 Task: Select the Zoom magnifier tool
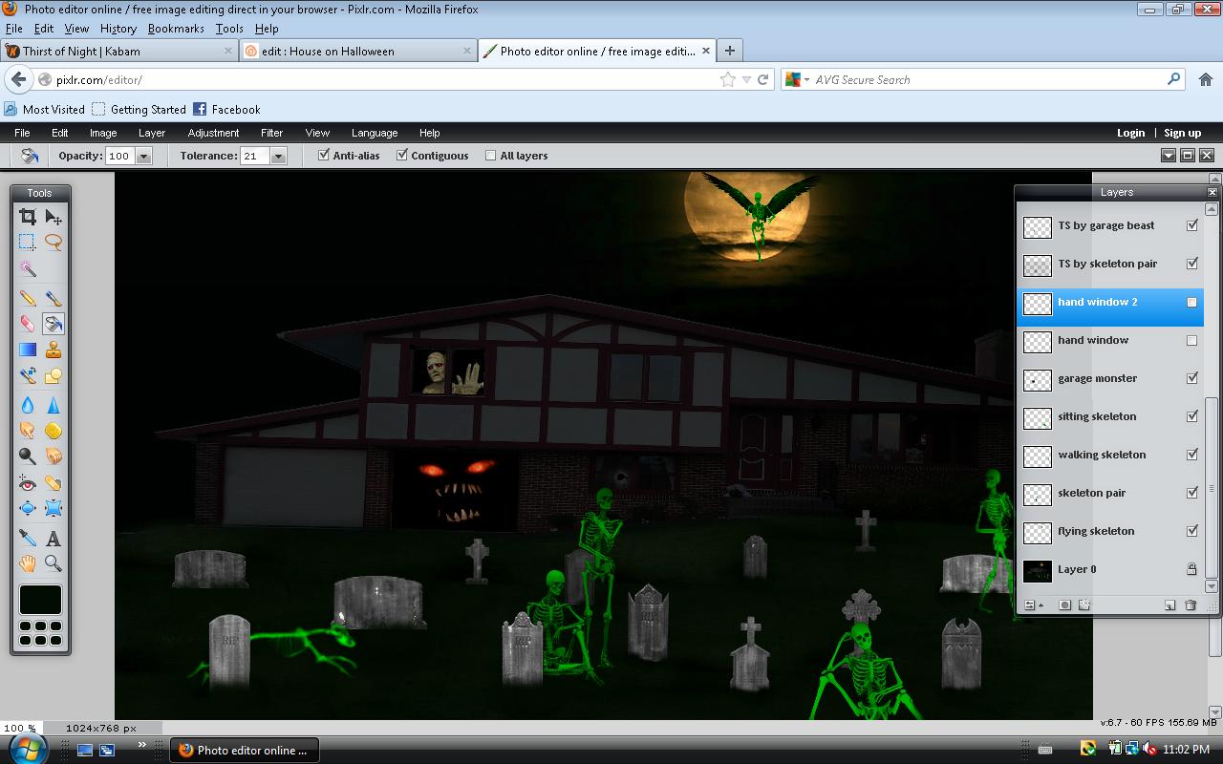(x=54, y=563)
